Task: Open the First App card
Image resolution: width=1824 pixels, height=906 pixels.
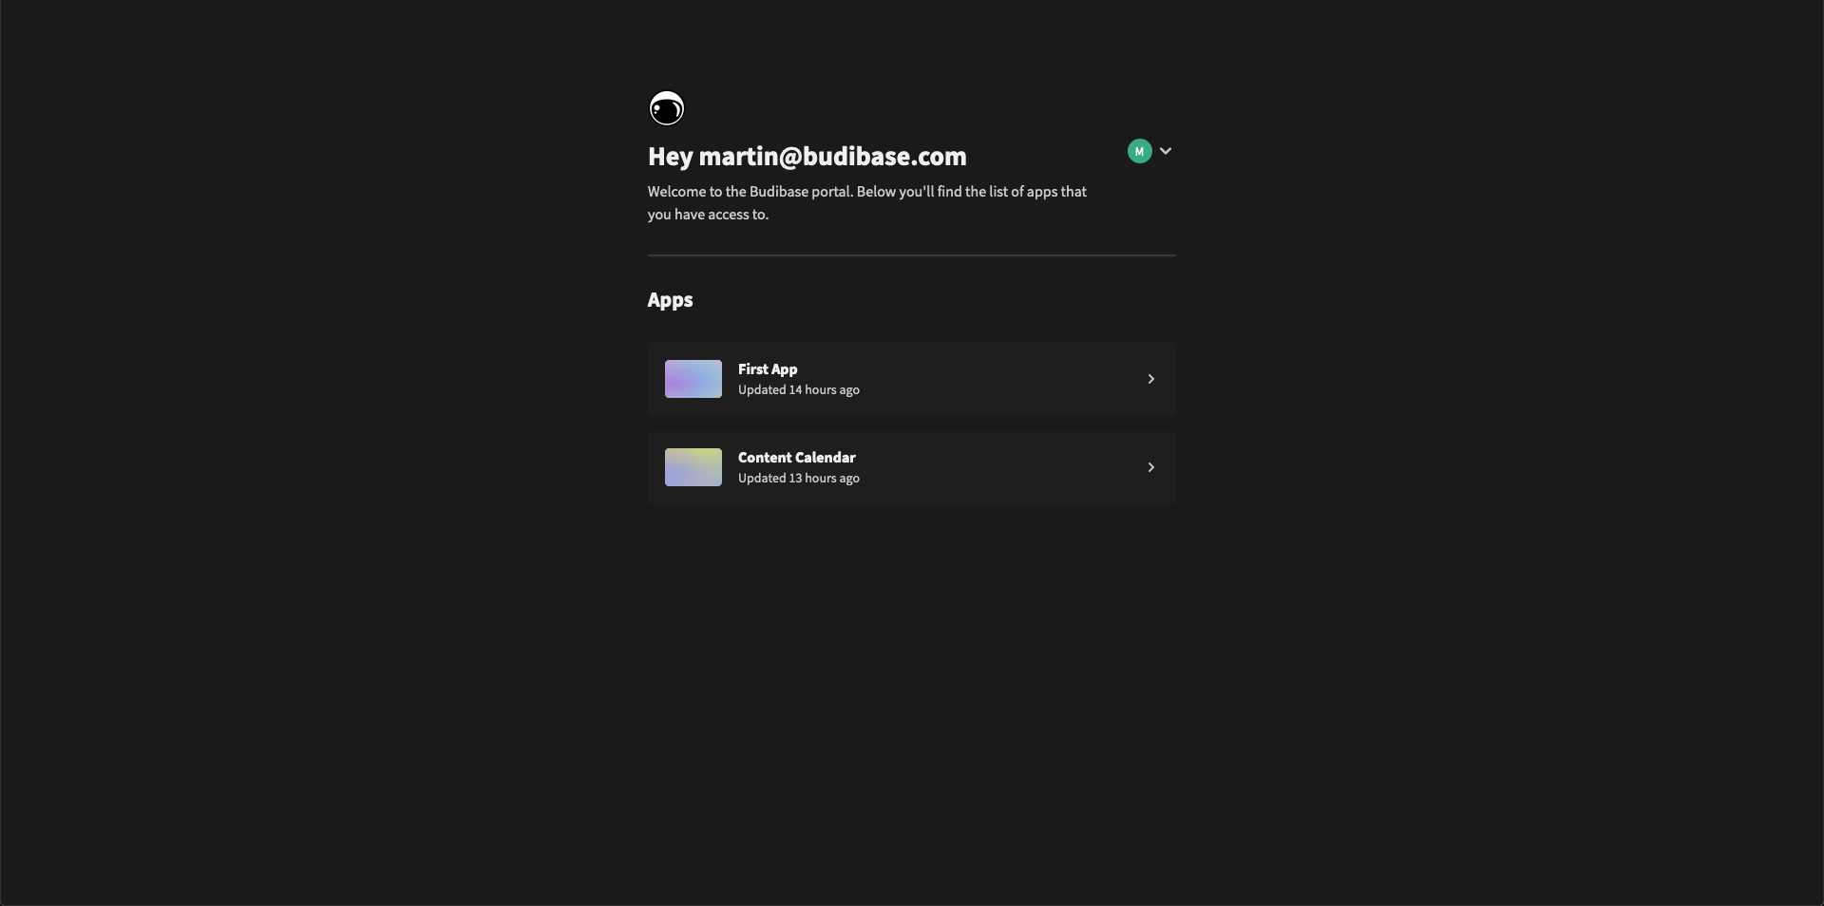Action: coord(911,379)
